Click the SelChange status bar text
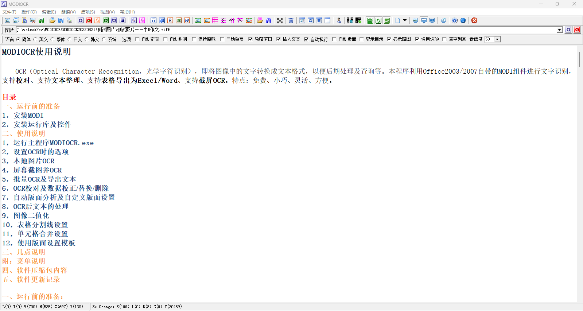The height and width of the screenshot is (311, 583). [x=137, y=307]
